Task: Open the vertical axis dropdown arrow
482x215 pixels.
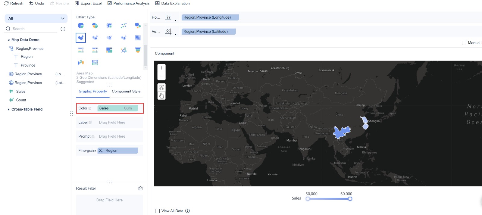Action: coord(175,35)
